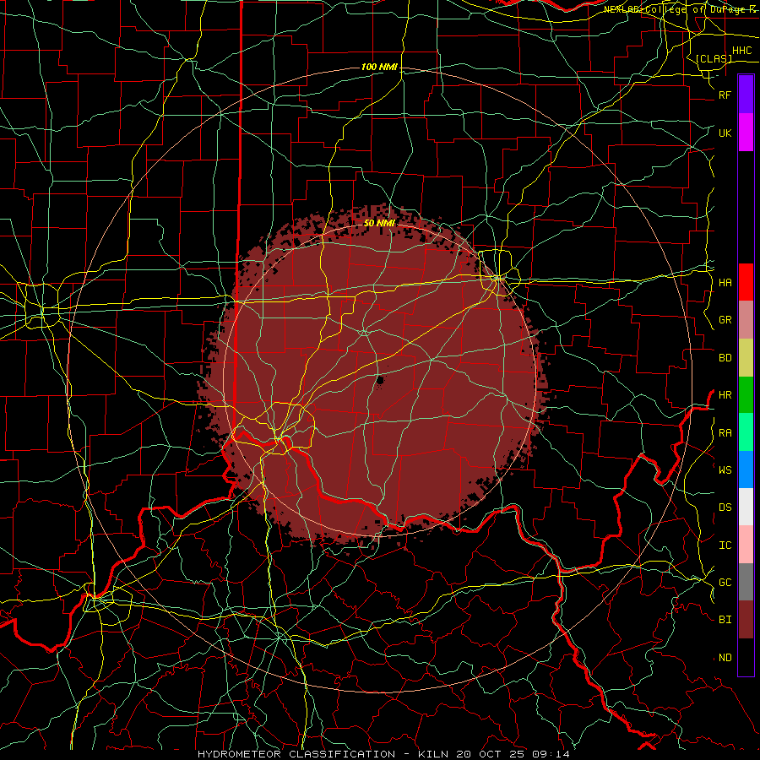
Task: Click the NEXLAB College of DuPage credit text
Action: (680, 9)
